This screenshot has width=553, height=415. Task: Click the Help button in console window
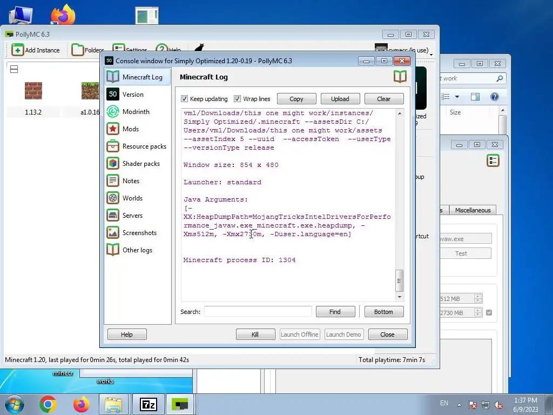(127, 334)
